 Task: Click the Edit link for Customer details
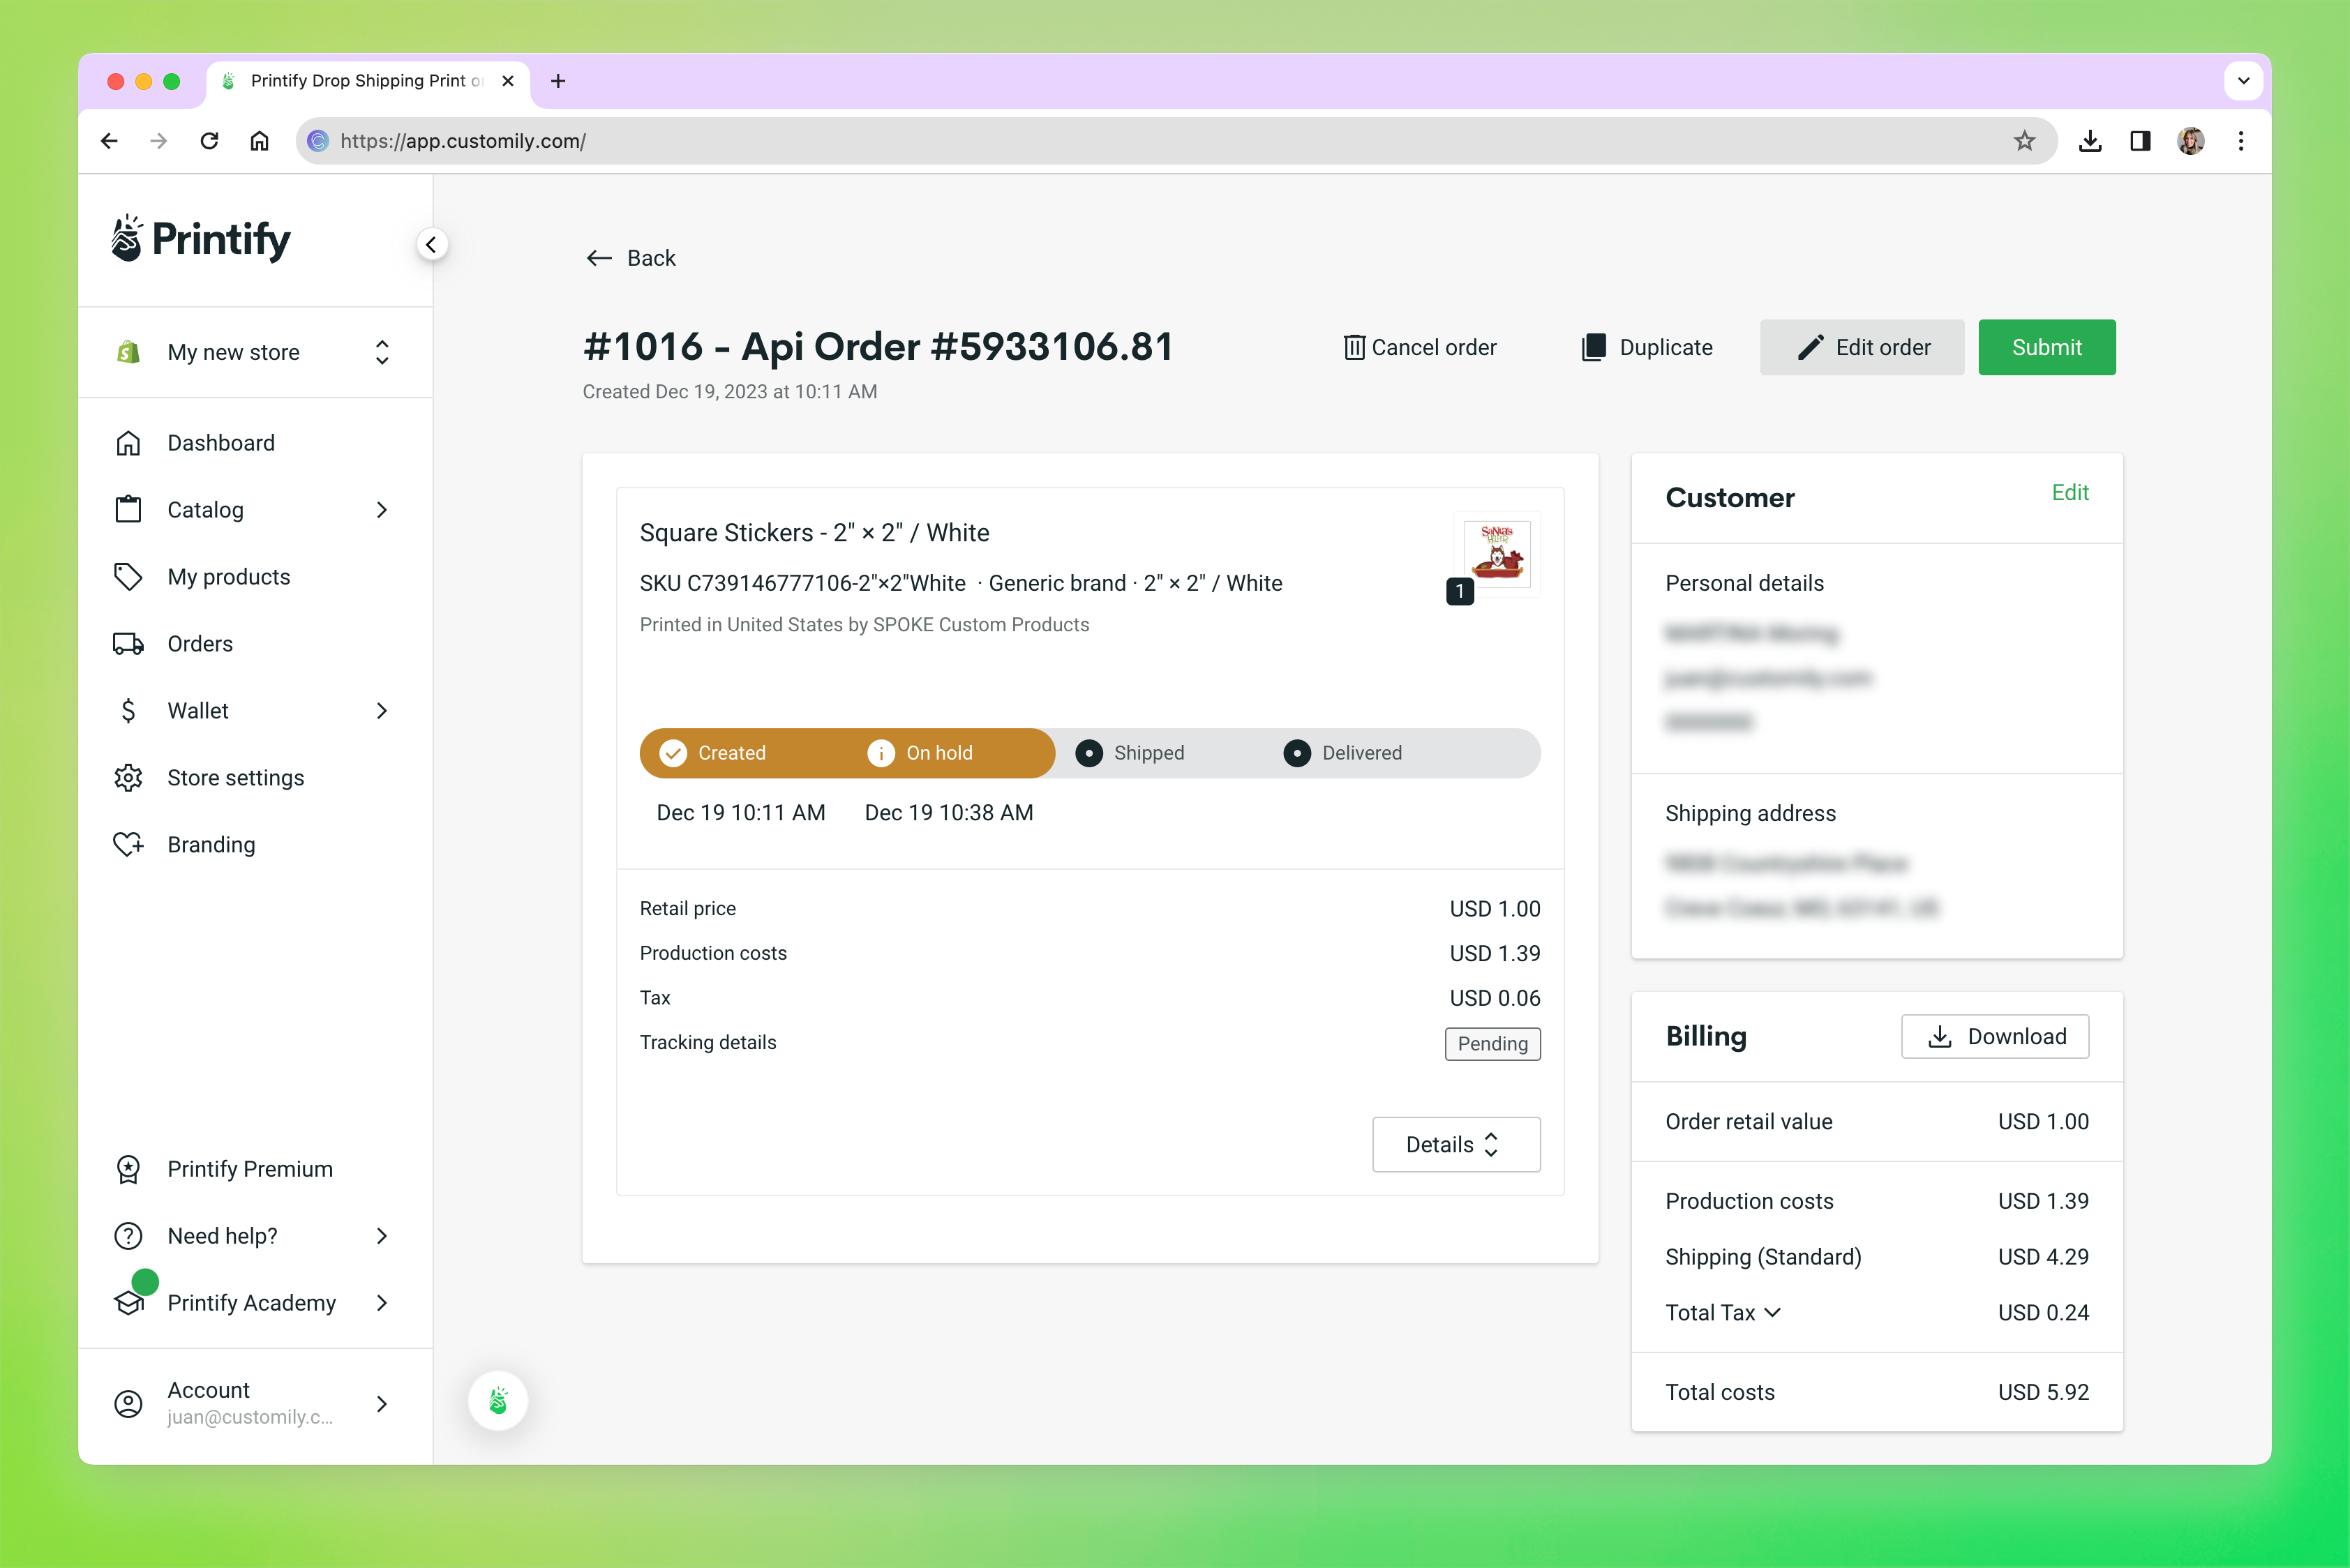pyautogui.click(x=2070, y=492)
